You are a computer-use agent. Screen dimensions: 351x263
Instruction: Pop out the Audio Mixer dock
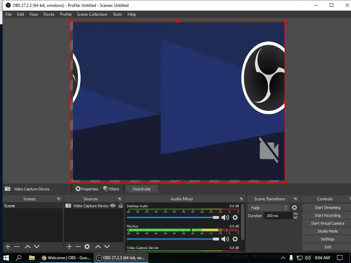[x=241, y=199]
